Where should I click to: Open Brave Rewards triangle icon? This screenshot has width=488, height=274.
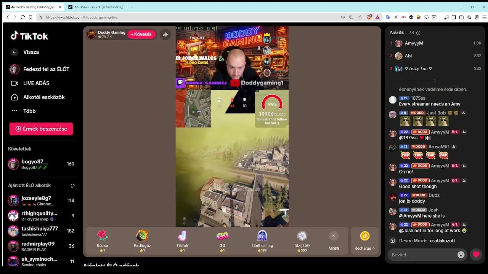[377, 17]
